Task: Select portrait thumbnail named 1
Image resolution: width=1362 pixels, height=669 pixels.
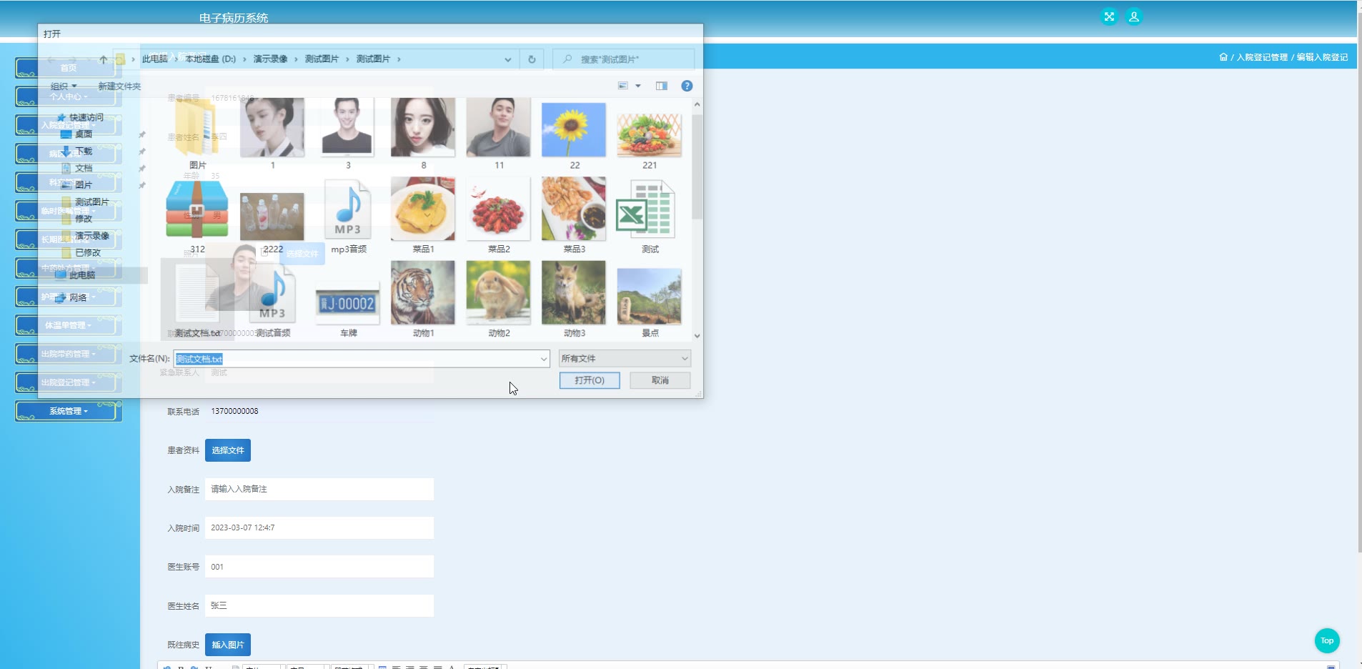Action: pyautogui.click(x=272, y=134)
